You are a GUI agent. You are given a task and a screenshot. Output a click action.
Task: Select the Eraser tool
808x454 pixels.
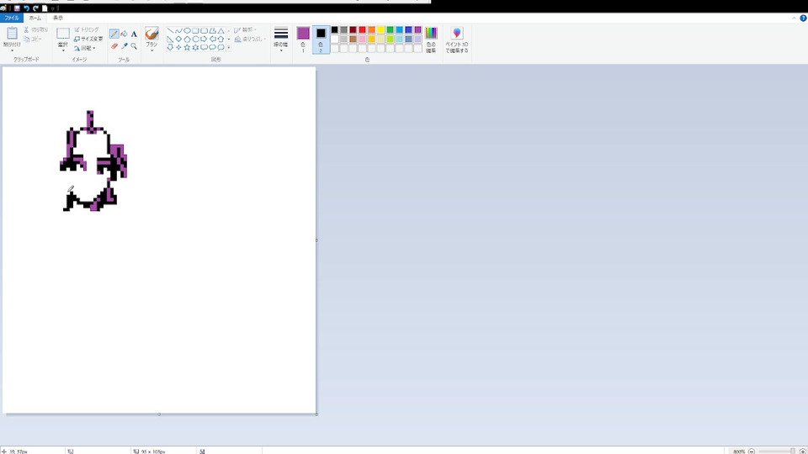pyautogui.click(x=114, y=46)
